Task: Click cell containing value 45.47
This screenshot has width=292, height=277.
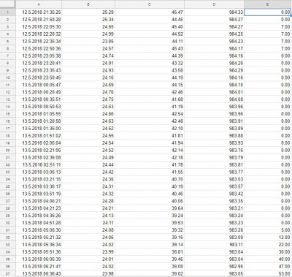Action: tap(150, 12)
